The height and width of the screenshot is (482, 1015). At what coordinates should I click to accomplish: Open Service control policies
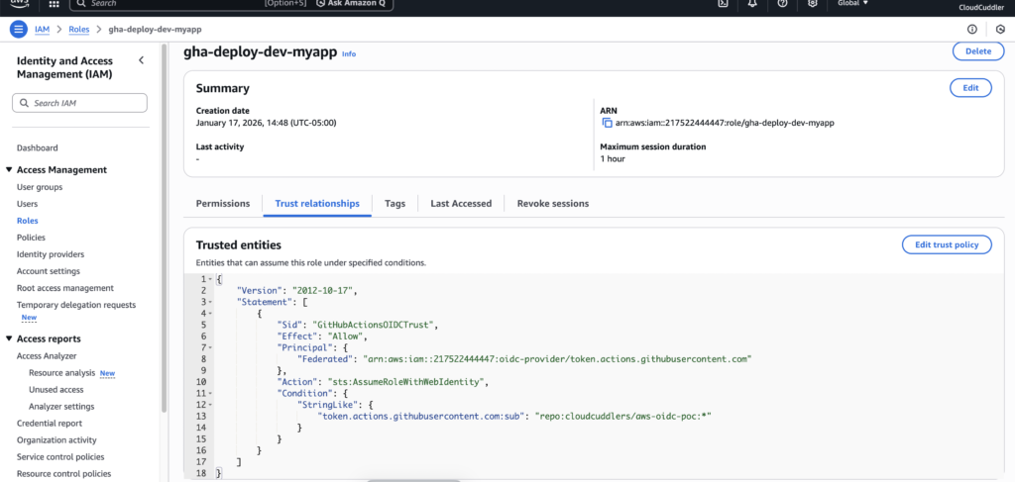point(60,457)
